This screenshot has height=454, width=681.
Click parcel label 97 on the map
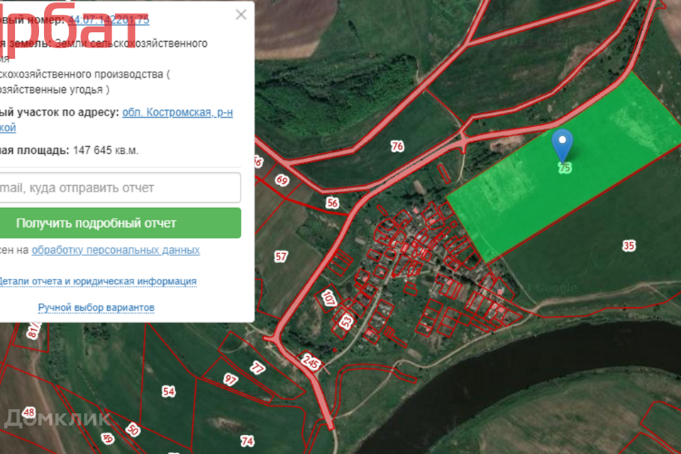(x=231, y=380)
